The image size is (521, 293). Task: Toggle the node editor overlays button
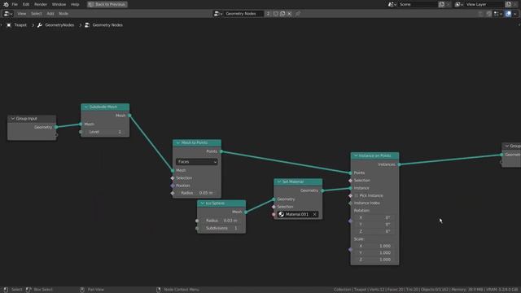[508, 14]
